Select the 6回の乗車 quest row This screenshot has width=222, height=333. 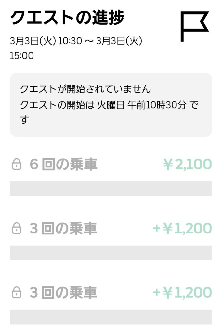pyautogui.click(x=65, y=165)
